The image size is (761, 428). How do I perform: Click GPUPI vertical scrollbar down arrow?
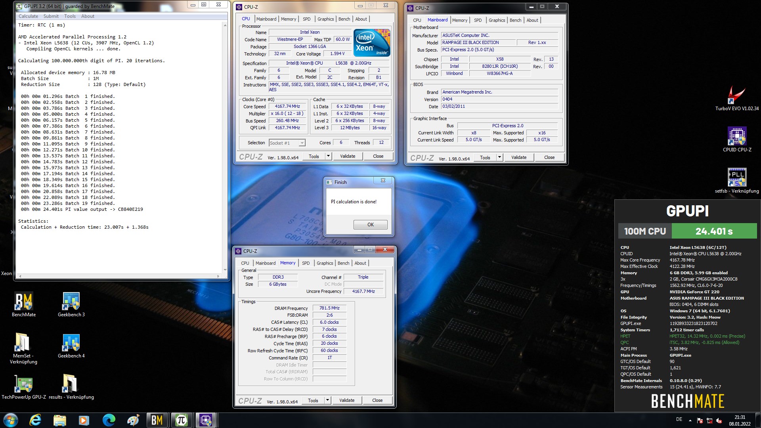click(x=225, y=270)
